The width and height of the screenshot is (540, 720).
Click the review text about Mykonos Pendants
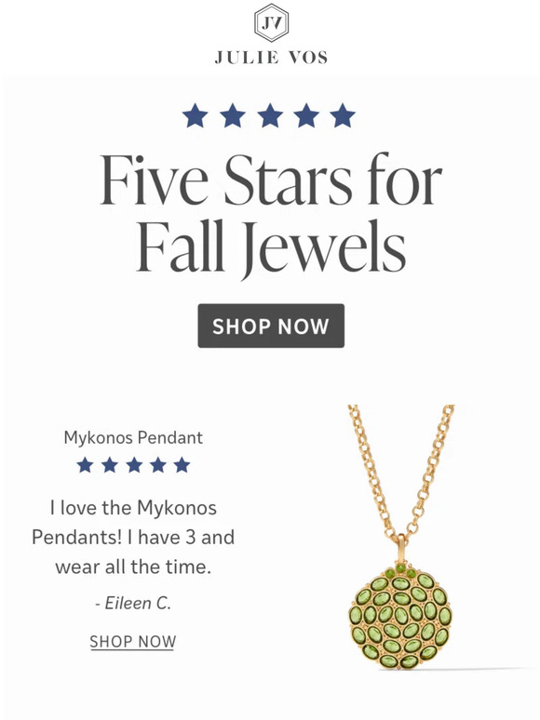pyautogui.click(x=133, y=538)
